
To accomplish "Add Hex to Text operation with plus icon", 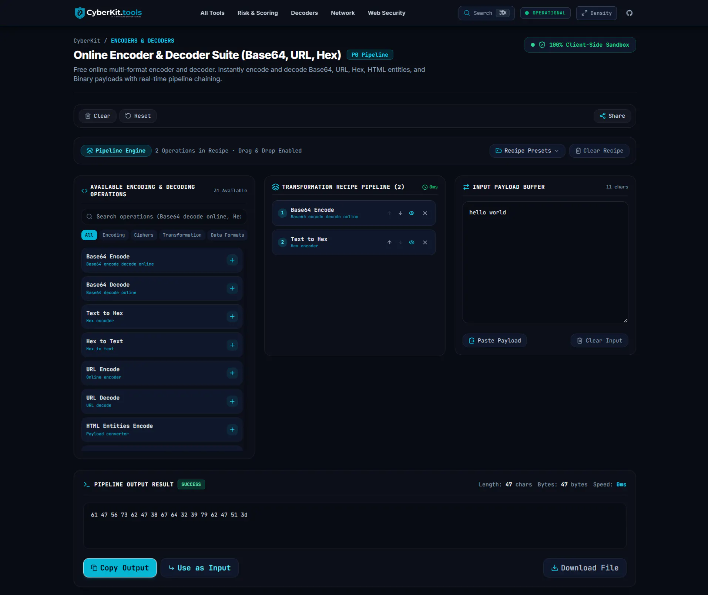I will (232, 345).
